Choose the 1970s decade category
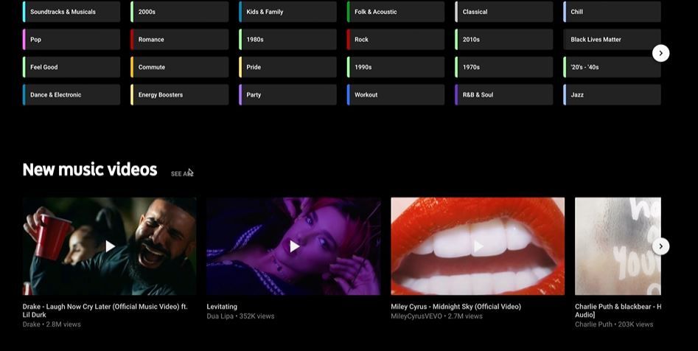The height and width of the screenshot is (351, 698). point(504,67)
